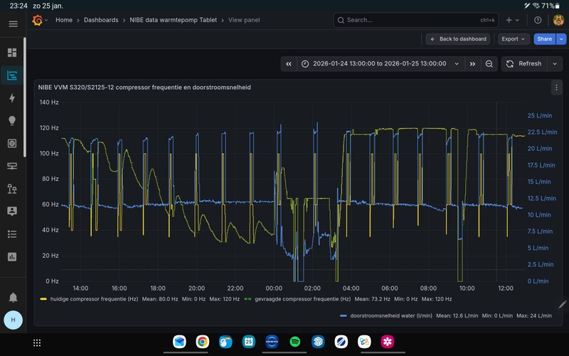
Task: Open NIBE data warmtepomp Tablet breadcrumb
Action: click(173, 20)
